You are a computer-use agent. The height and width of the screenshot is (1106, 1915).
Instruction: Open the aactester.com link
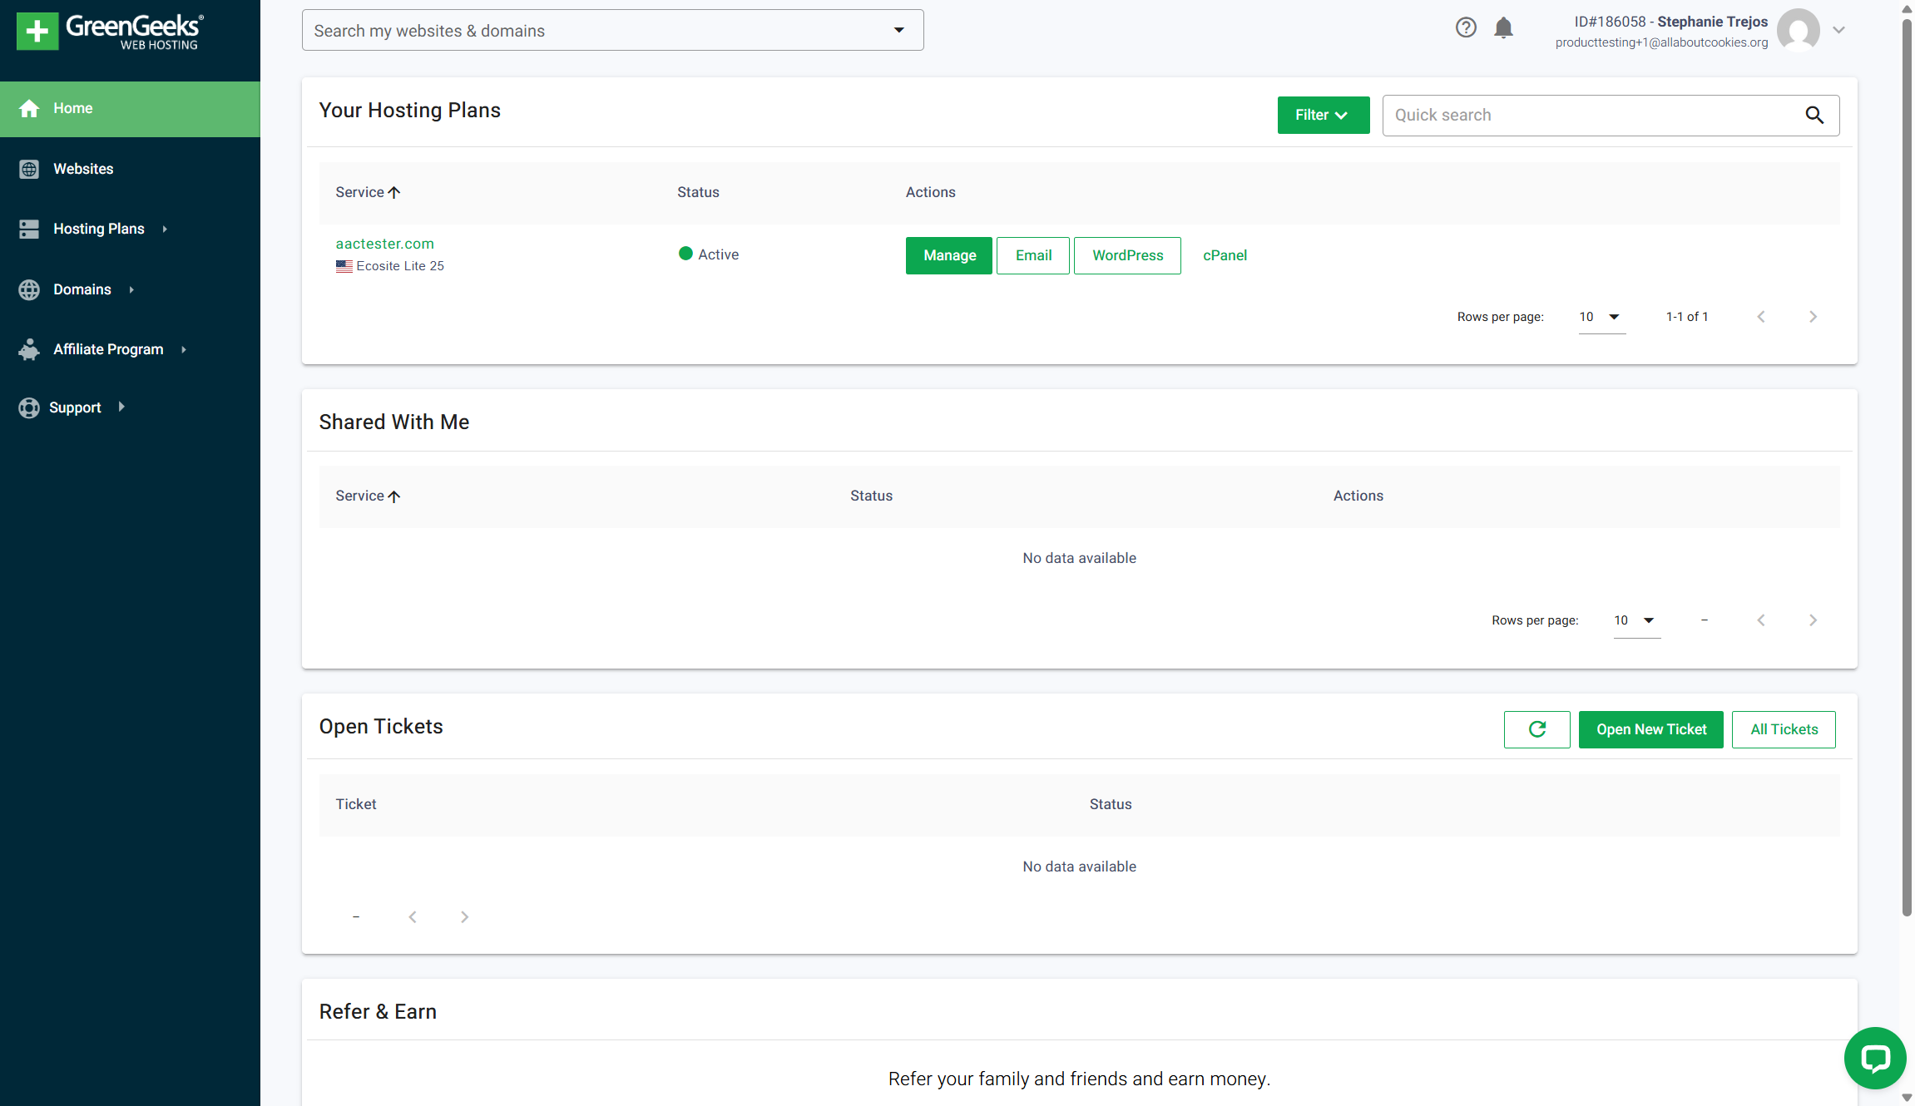coord(384,244)
